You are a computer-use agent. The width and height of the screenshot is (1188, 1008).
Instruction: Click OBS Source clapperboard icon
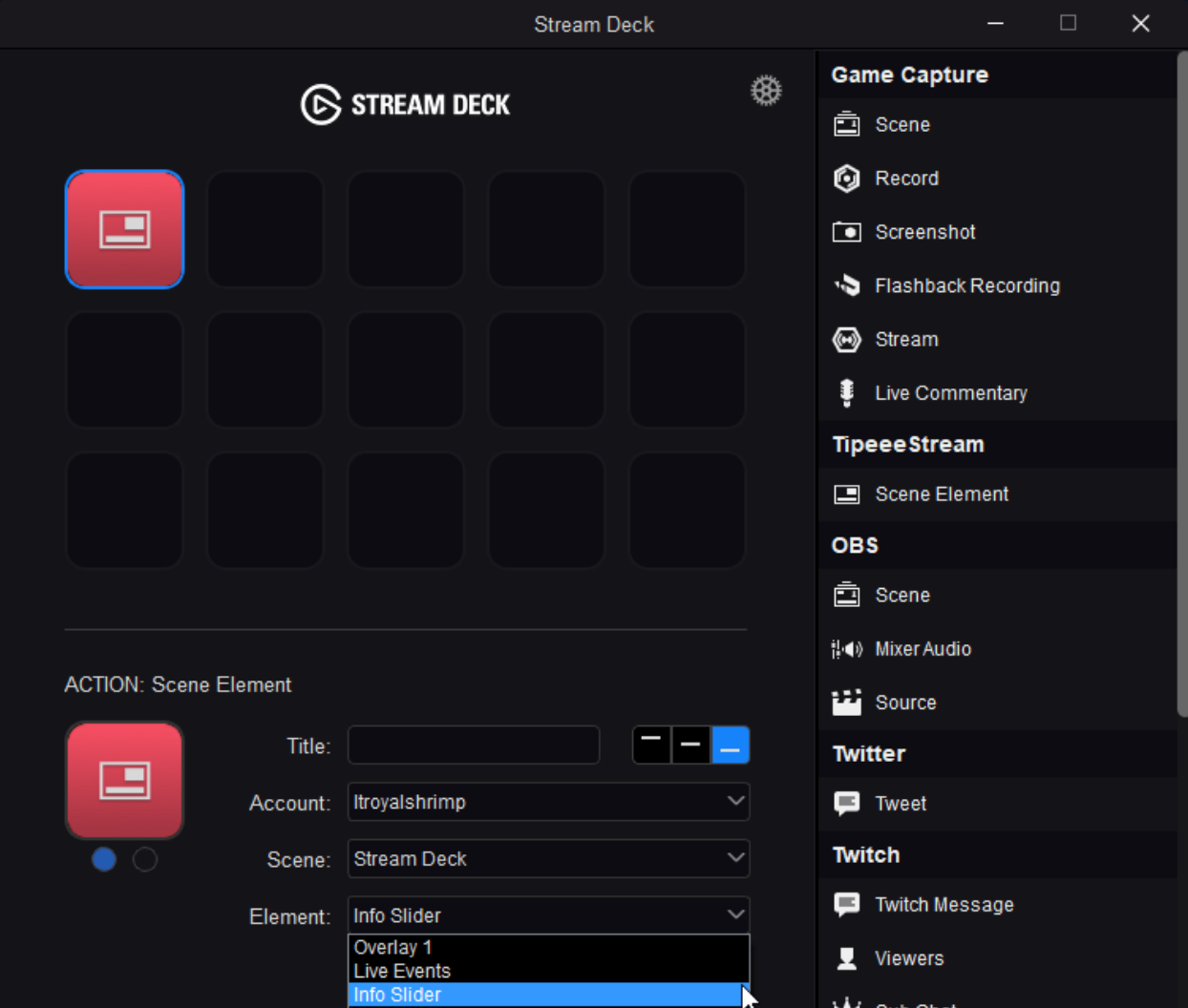(x=846, y=703)
